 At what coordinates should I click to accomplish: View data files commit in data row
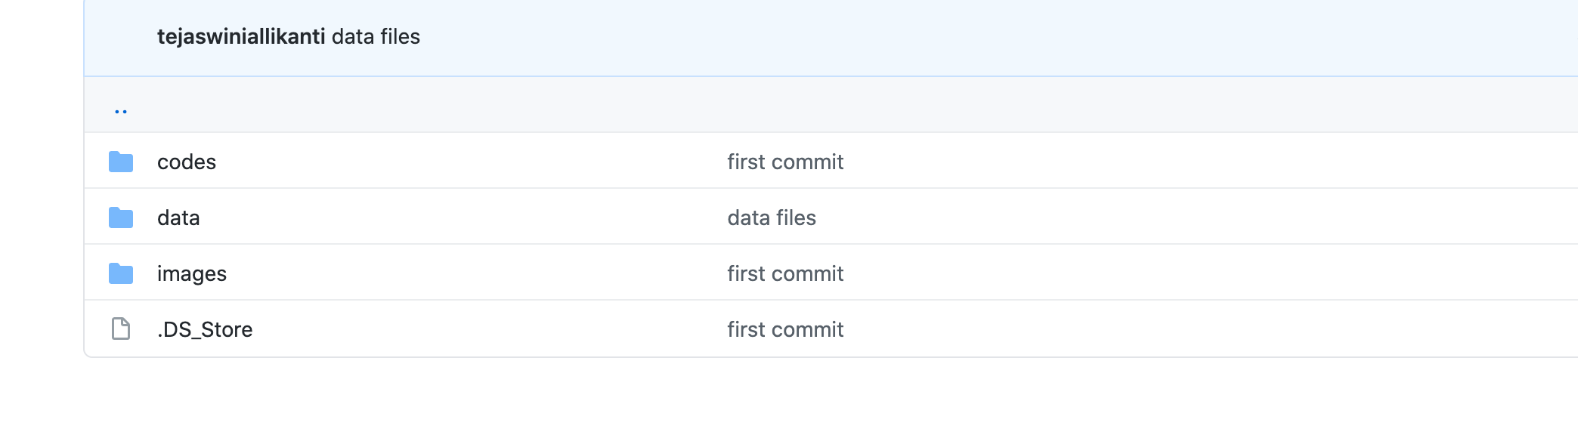pos(772,217)
